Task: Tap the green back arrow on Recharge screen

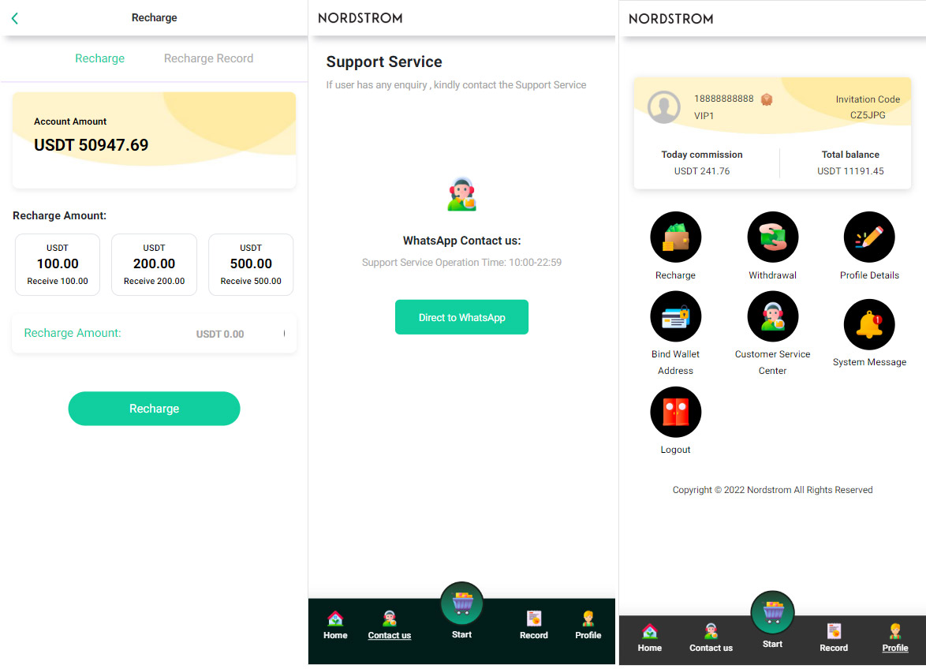Action: [15, 18]
